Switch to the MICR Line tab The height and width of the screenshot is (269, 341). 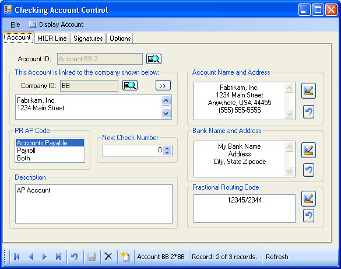tap(52, 39)
